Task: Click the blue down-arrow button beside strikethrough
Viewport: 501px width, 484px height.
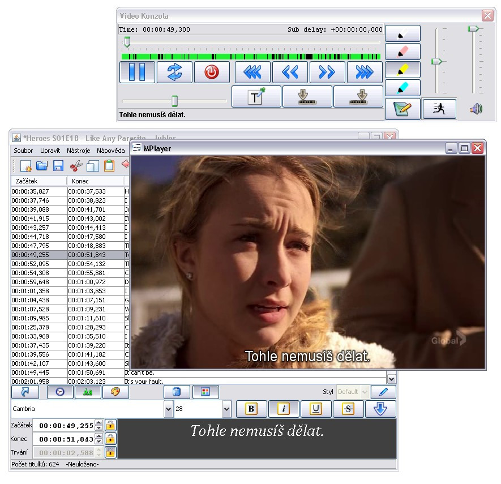Action: (380, 409)
